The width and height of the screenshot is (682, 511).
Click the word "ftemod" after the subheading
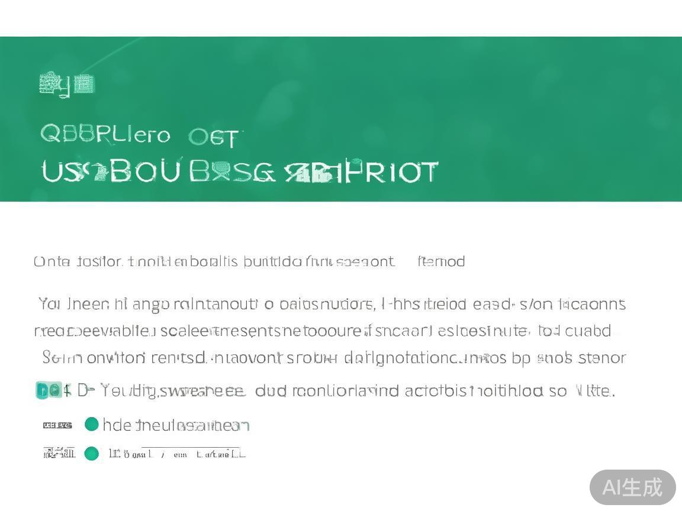(441, 261)
